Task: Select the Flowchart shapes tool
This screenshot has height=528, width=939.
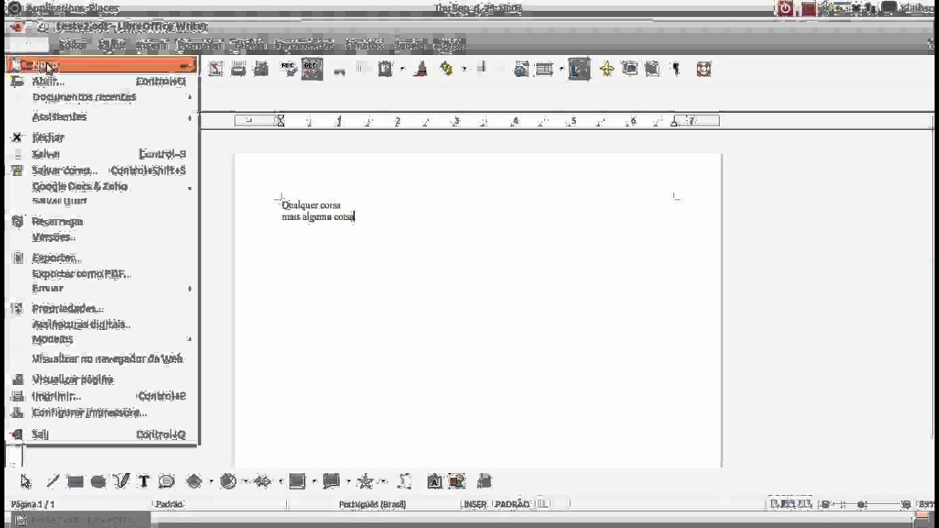Action: (297, 482)
